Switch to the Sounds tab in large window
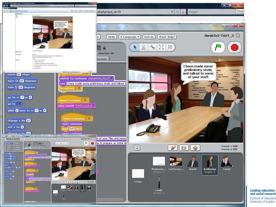This screenshot has width=276, height=207. tap(102, 59)
